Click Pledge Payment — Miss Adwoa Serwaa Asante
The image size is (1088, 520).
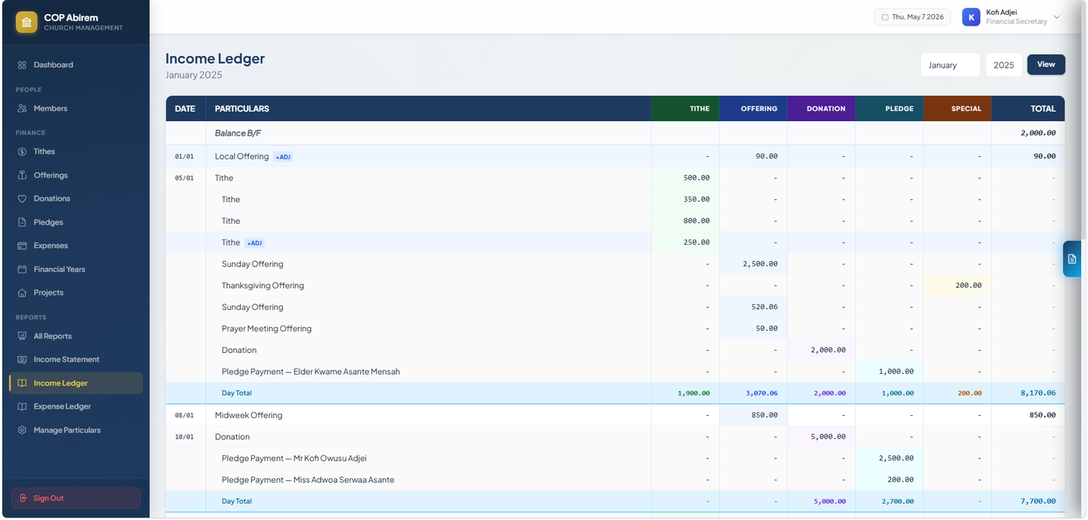point(308,480)
